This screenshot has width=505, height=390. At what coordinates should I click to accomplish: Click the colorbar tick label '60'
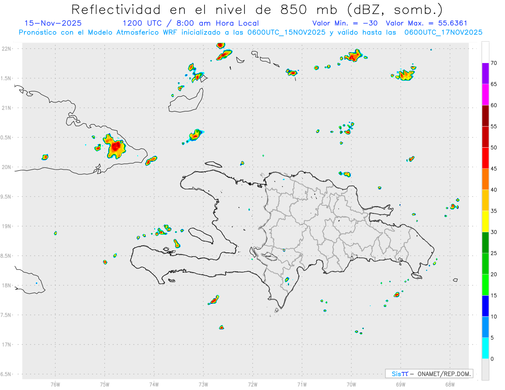click(494, 105)
